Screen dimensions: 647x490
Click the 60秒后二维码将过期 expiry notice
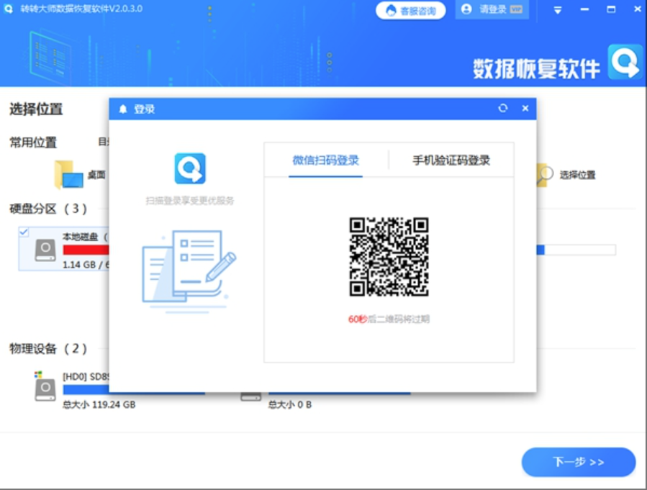[389, 319]
